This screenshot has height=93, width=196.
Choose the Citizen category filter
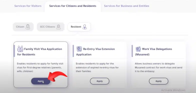coord(23,27)
